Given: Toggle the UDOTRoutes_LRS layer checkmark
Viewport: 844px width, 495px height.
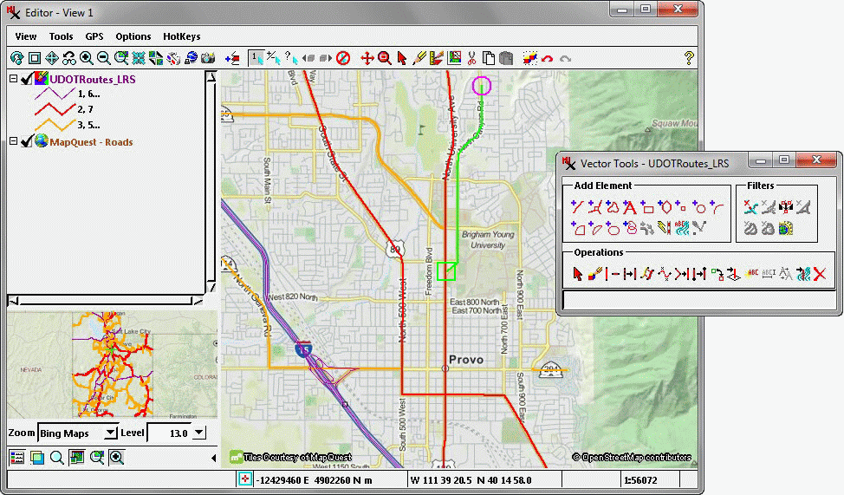Looking at the screenshot, I should (x=26, y=79).
